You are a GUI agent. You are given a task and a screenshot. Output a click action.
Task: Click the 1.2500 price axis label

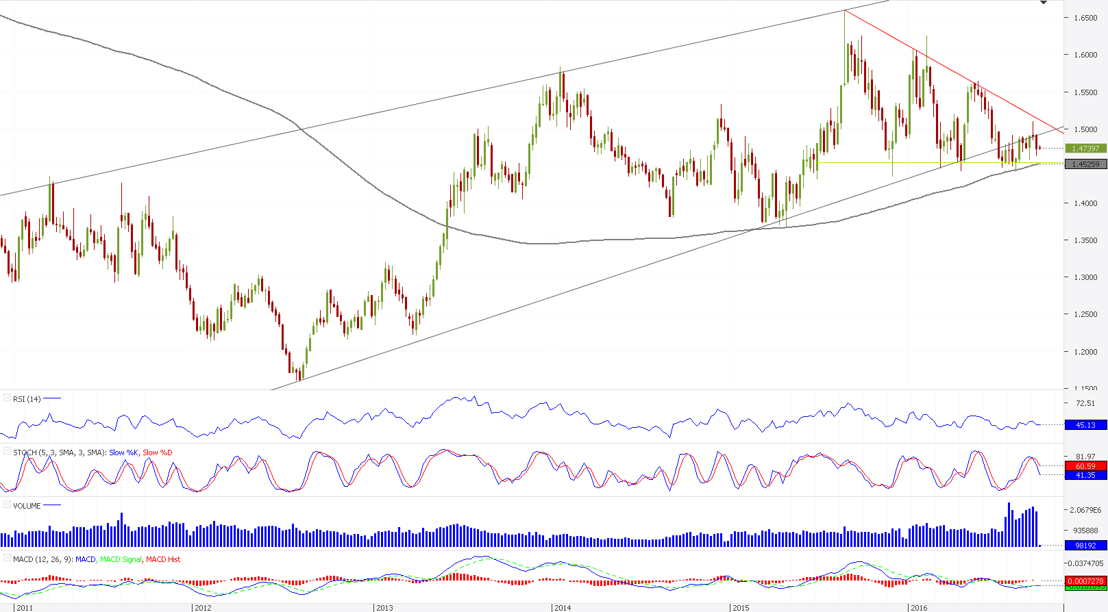tap(1085, 314)
